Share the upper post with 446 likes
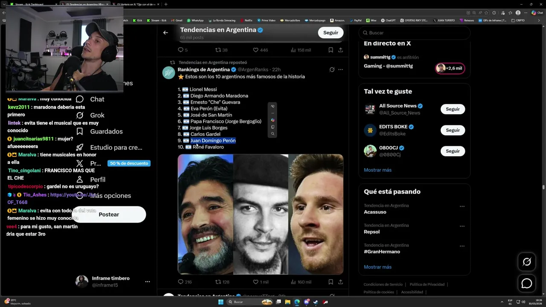The width and height of the screenshot is (546, 307). click(x=340, y=50)
